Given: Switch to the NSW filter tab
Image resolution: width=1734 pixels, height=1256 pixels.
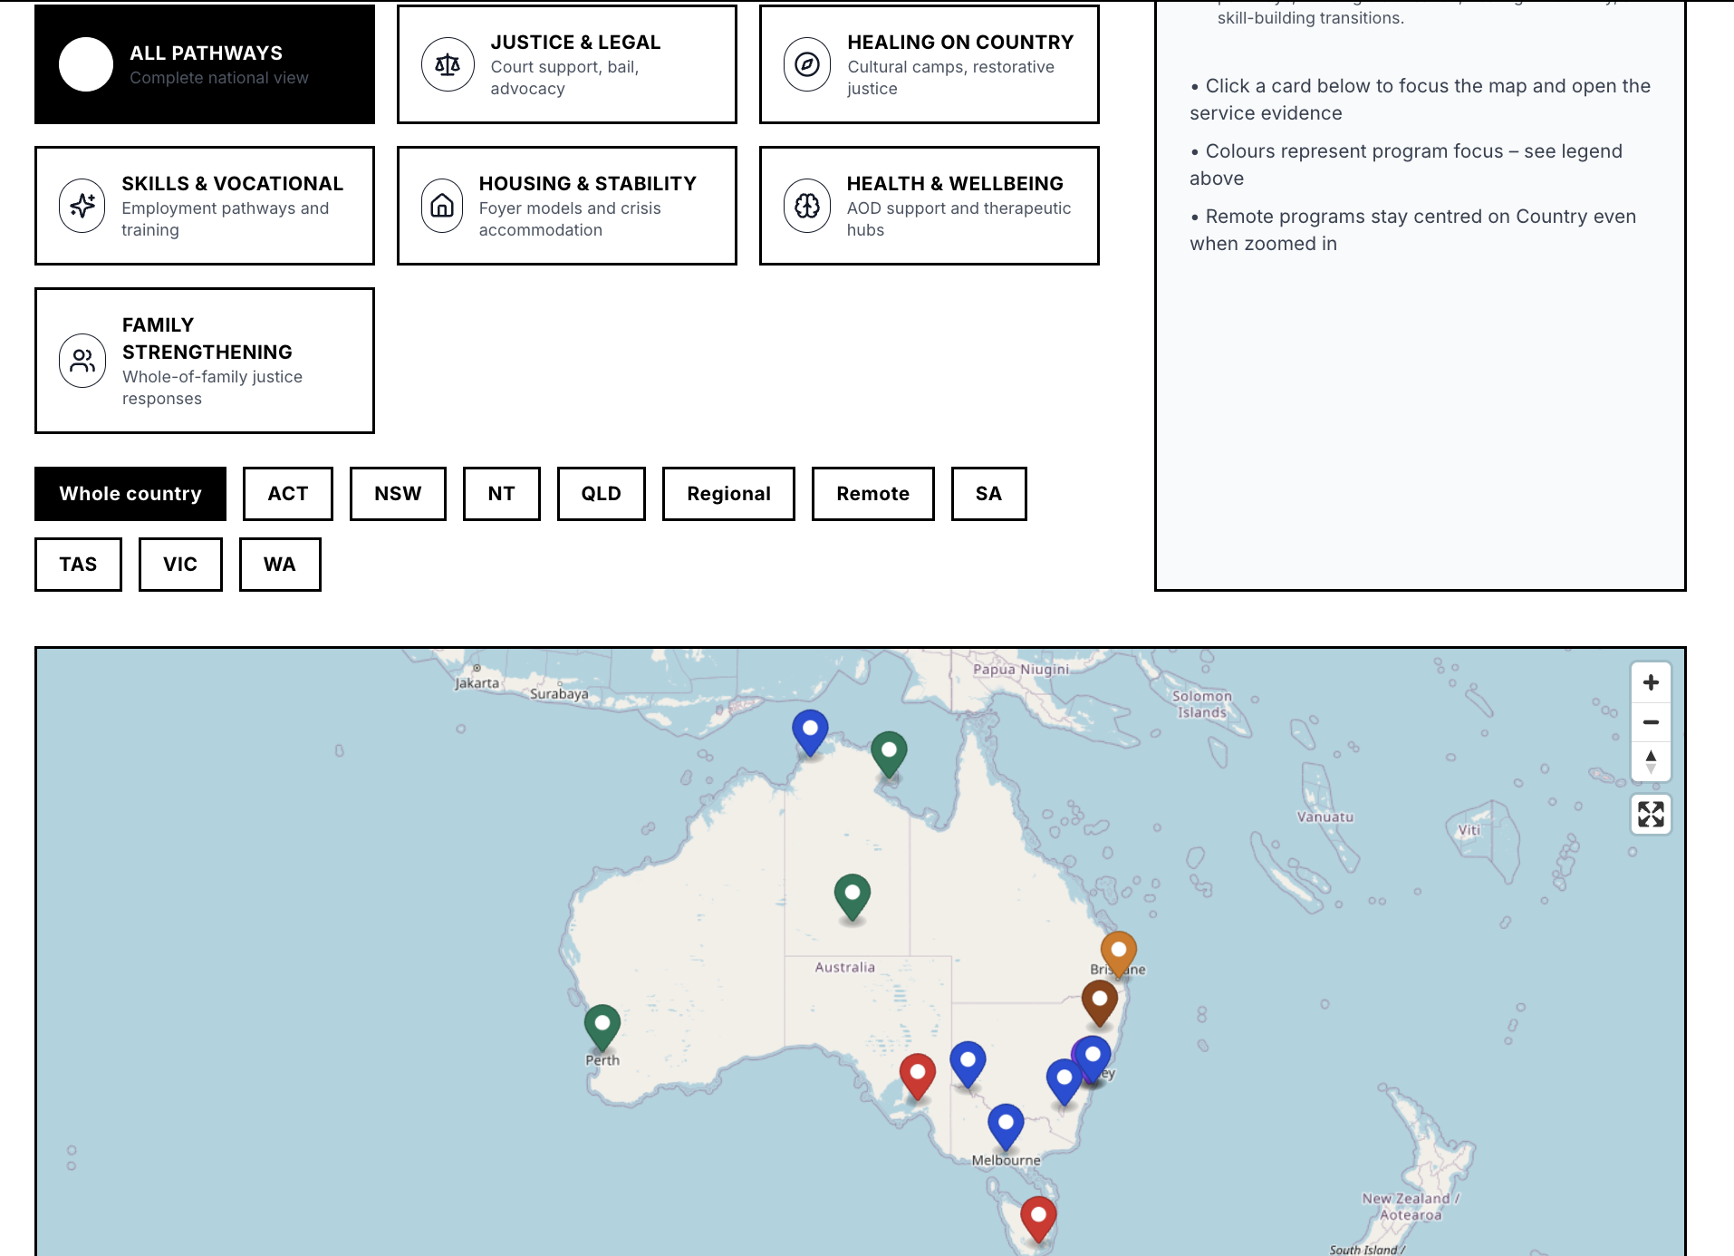Looking at the screenshot, I should point(397,494).
